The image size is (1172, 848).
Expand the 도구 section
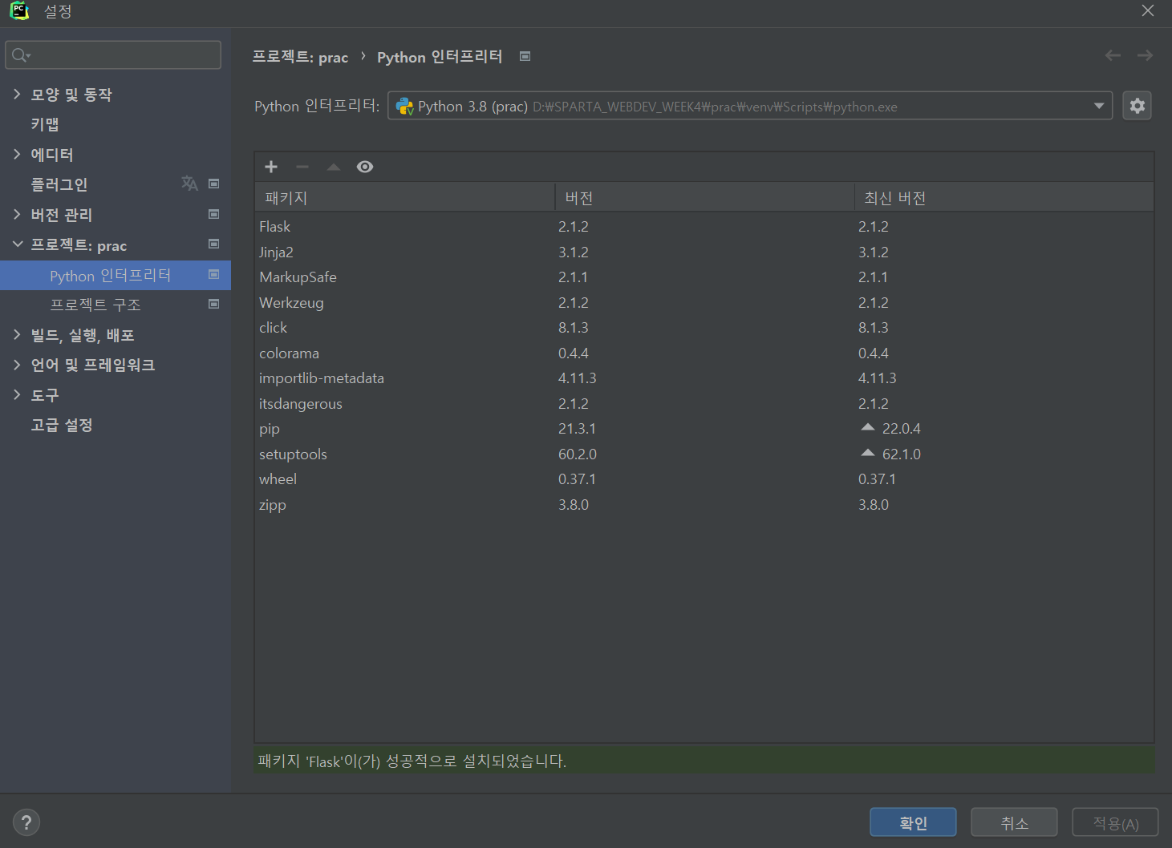click(x=17, y=394)
